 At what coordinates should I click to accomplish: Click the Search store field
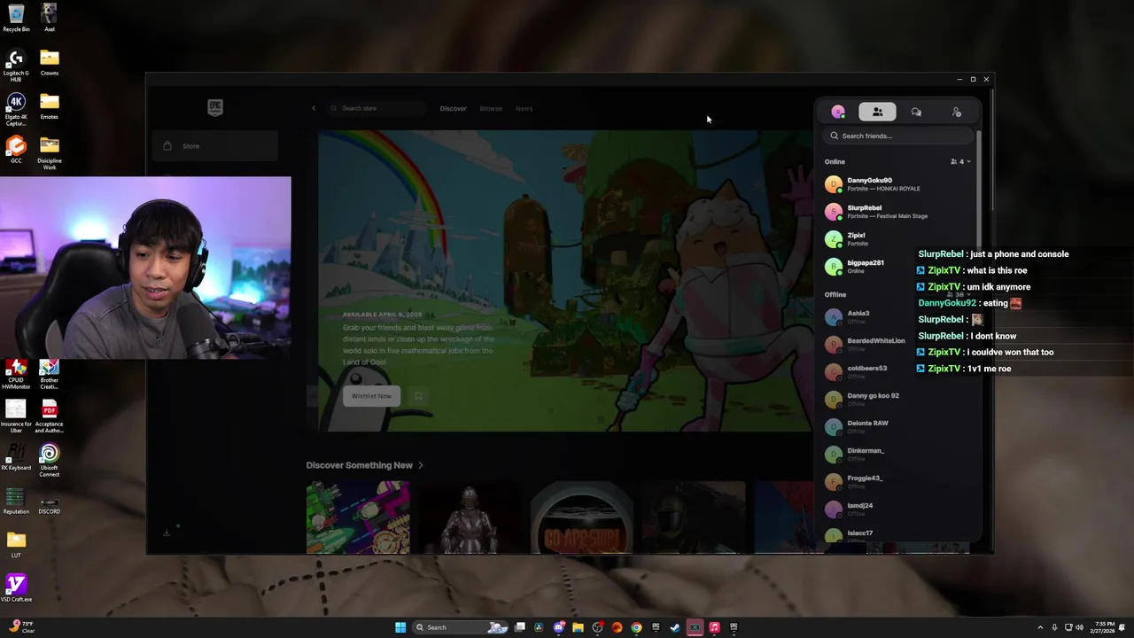pos(376,108)
